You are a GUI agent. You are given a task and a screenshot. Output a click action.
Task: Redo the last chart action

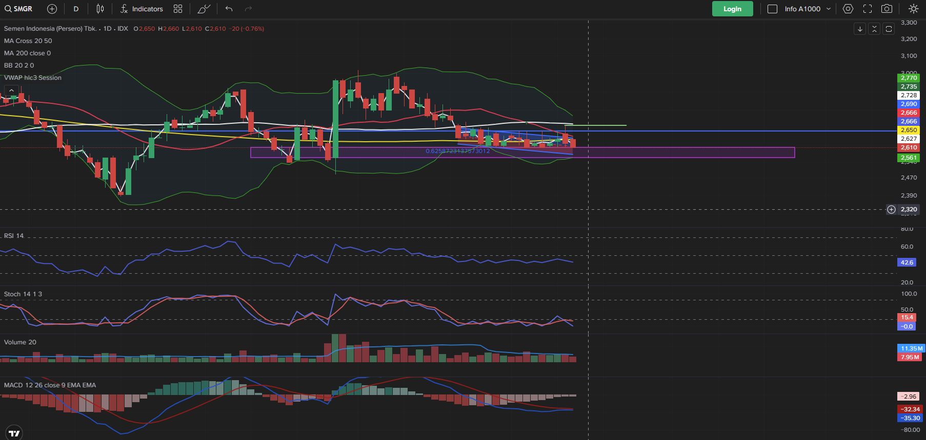[249, 9]
